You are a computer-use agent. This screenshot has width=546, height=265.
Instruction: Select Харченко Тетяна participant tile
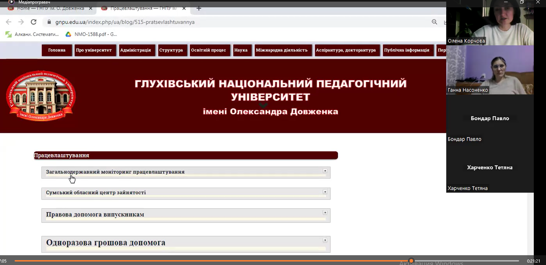pos(490,168)
